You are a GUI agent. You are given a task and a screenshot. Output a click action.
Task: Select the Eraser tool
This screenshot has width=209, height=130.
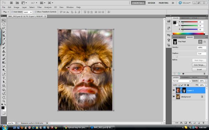coord(4,59)
